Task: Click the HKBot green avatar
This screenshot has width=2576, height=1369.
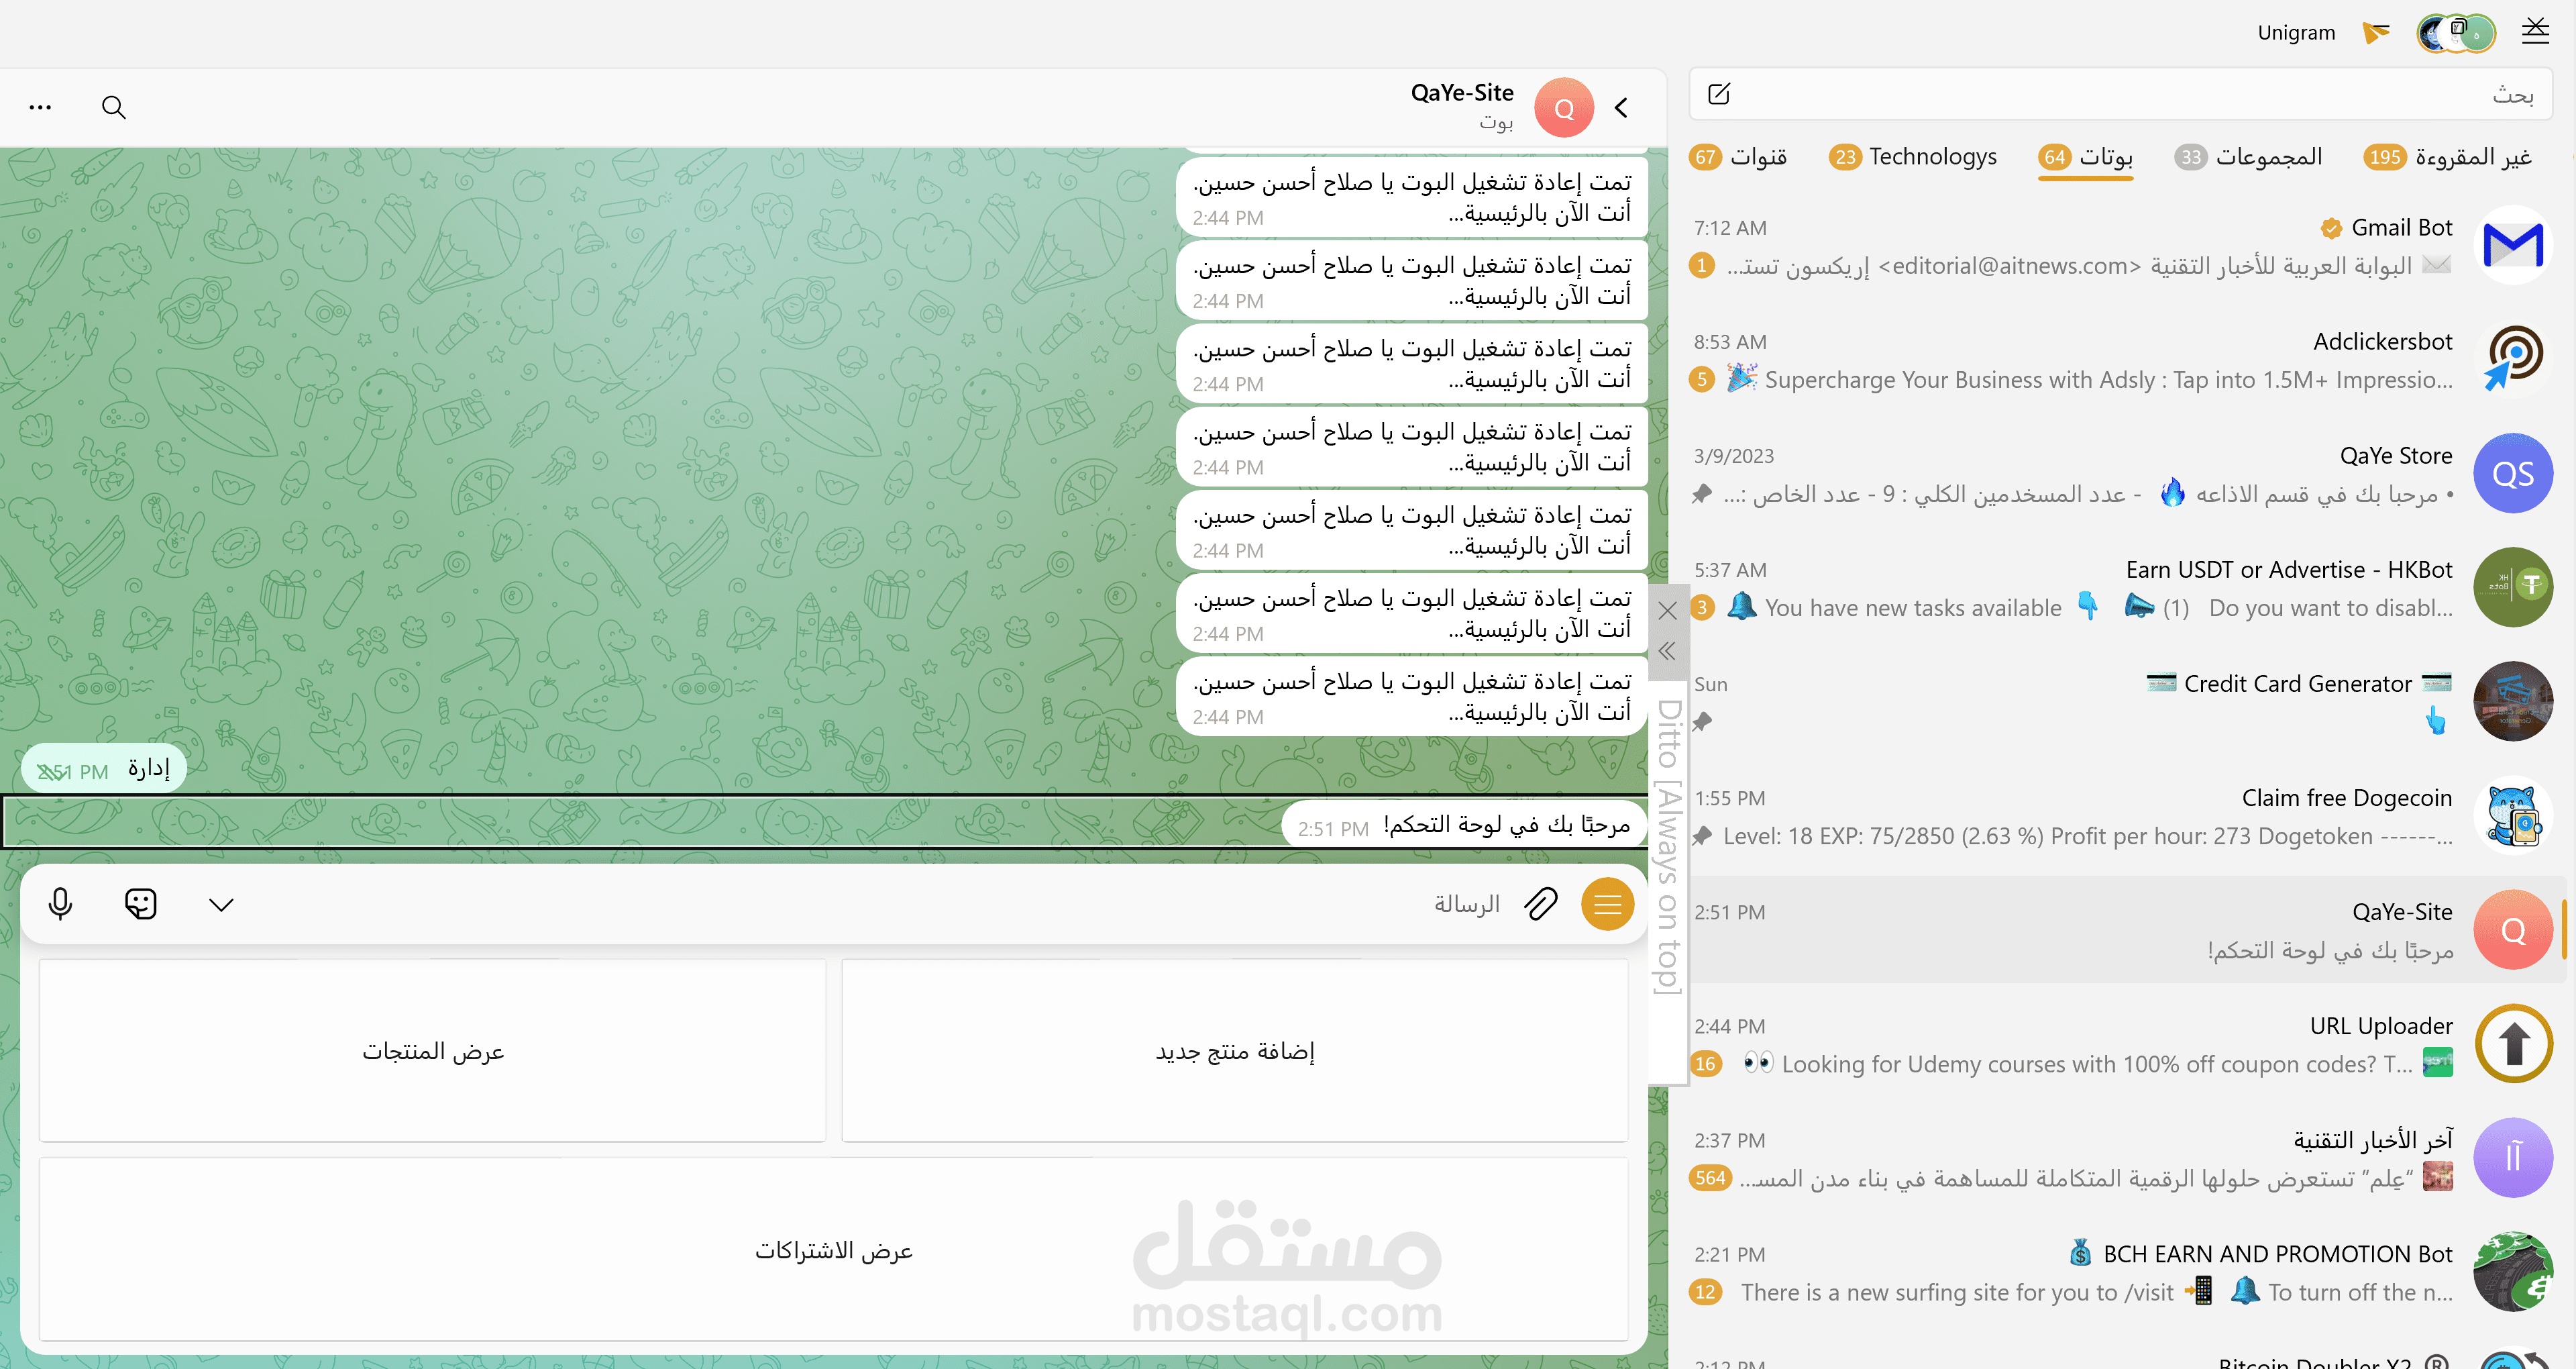Action: (2513, 587)
